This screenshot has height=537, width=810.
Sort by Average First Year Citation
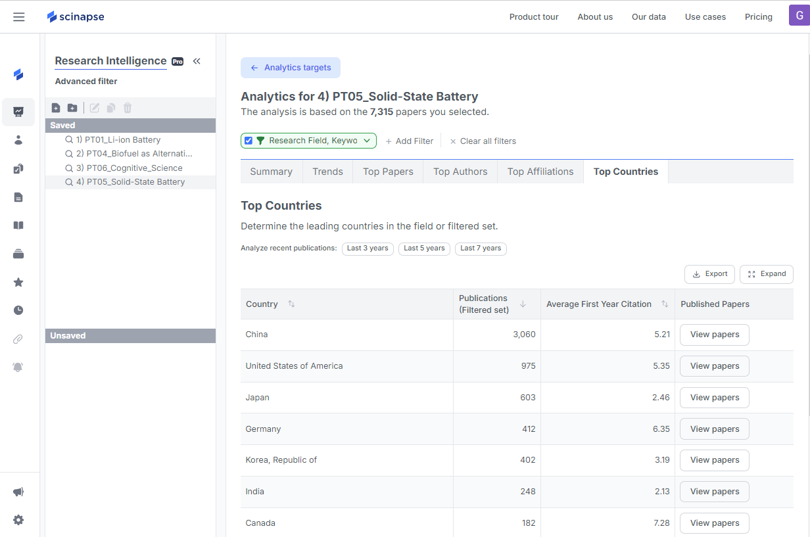(665, 304)
